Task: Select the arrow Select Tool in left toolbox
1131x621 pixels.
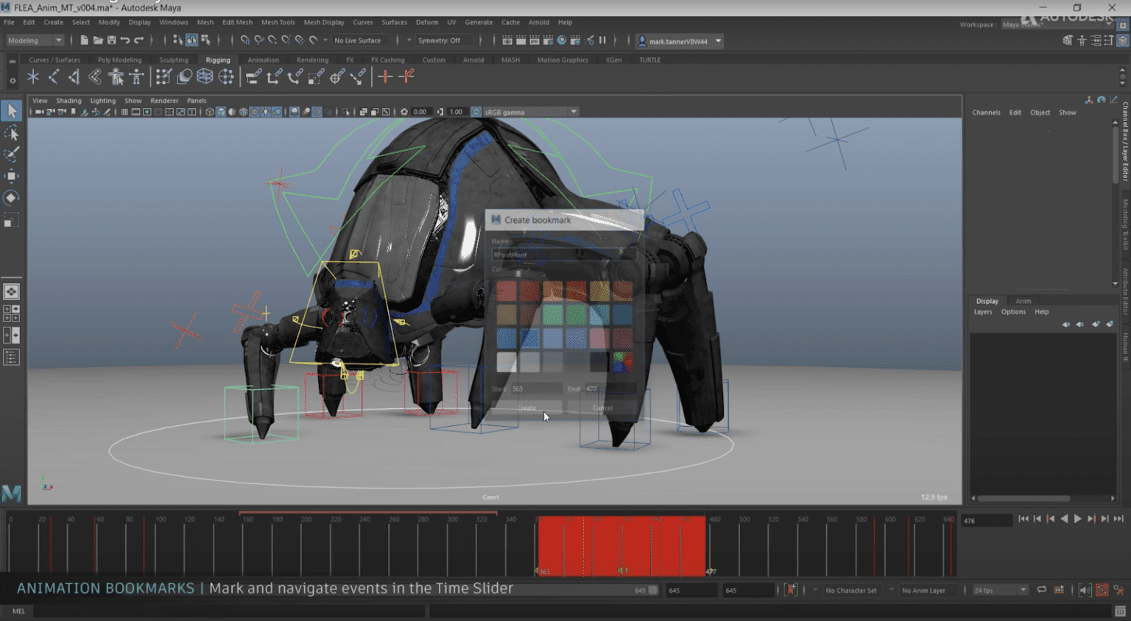Action: point(11,110)
